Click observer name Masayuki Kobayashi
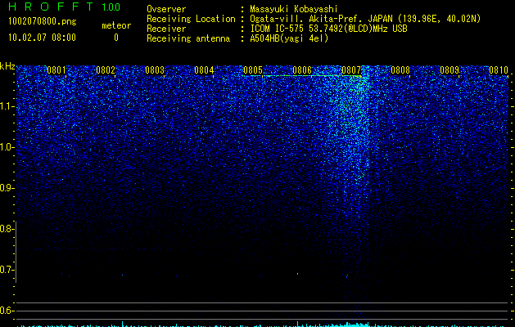Viewport: 515px width, 327px height. [294, 9]
